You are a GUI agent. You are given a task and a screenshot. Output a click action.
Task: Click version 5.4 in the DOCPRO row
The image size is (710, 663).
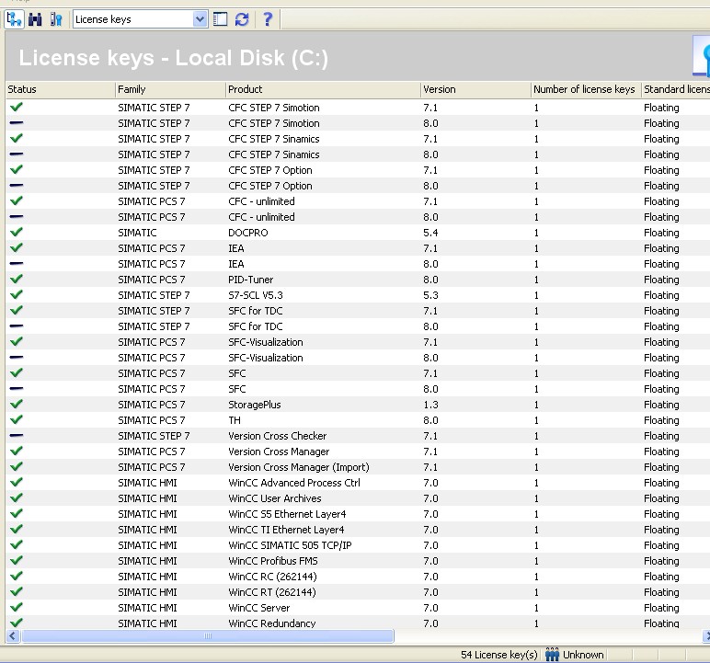430,233
